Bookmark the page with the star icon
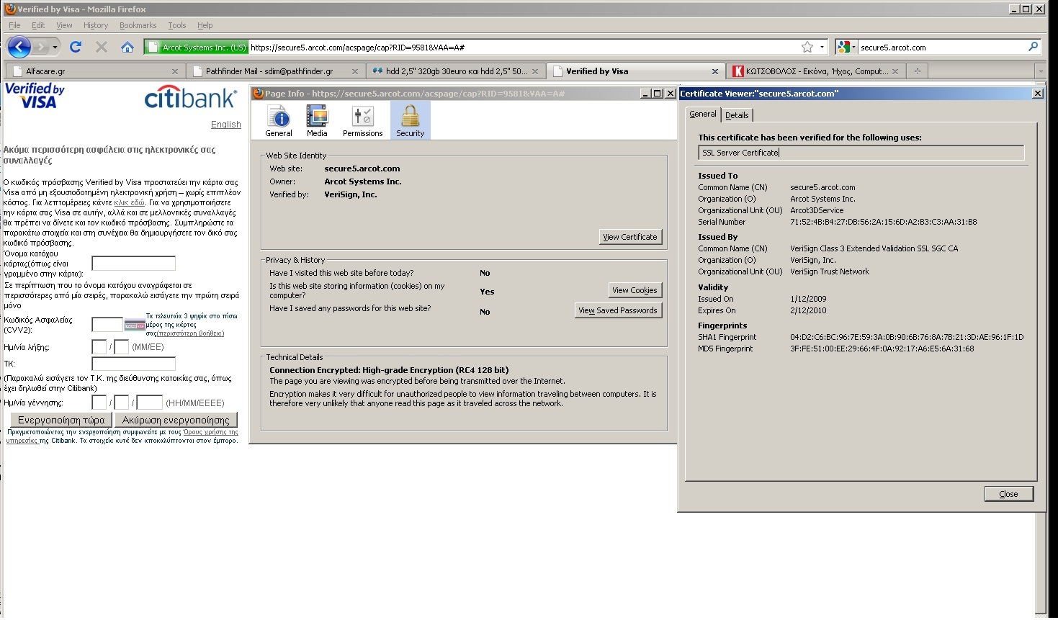Screen dimensions: 1058x620 click(807, 48)
